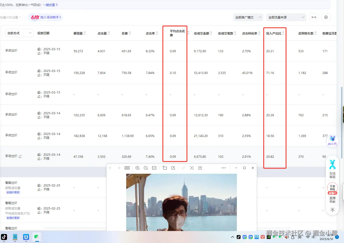Screen dimensions: 344x243
Task: Expand 批量计划设置 dropdown
Action: tap(11, 17)
